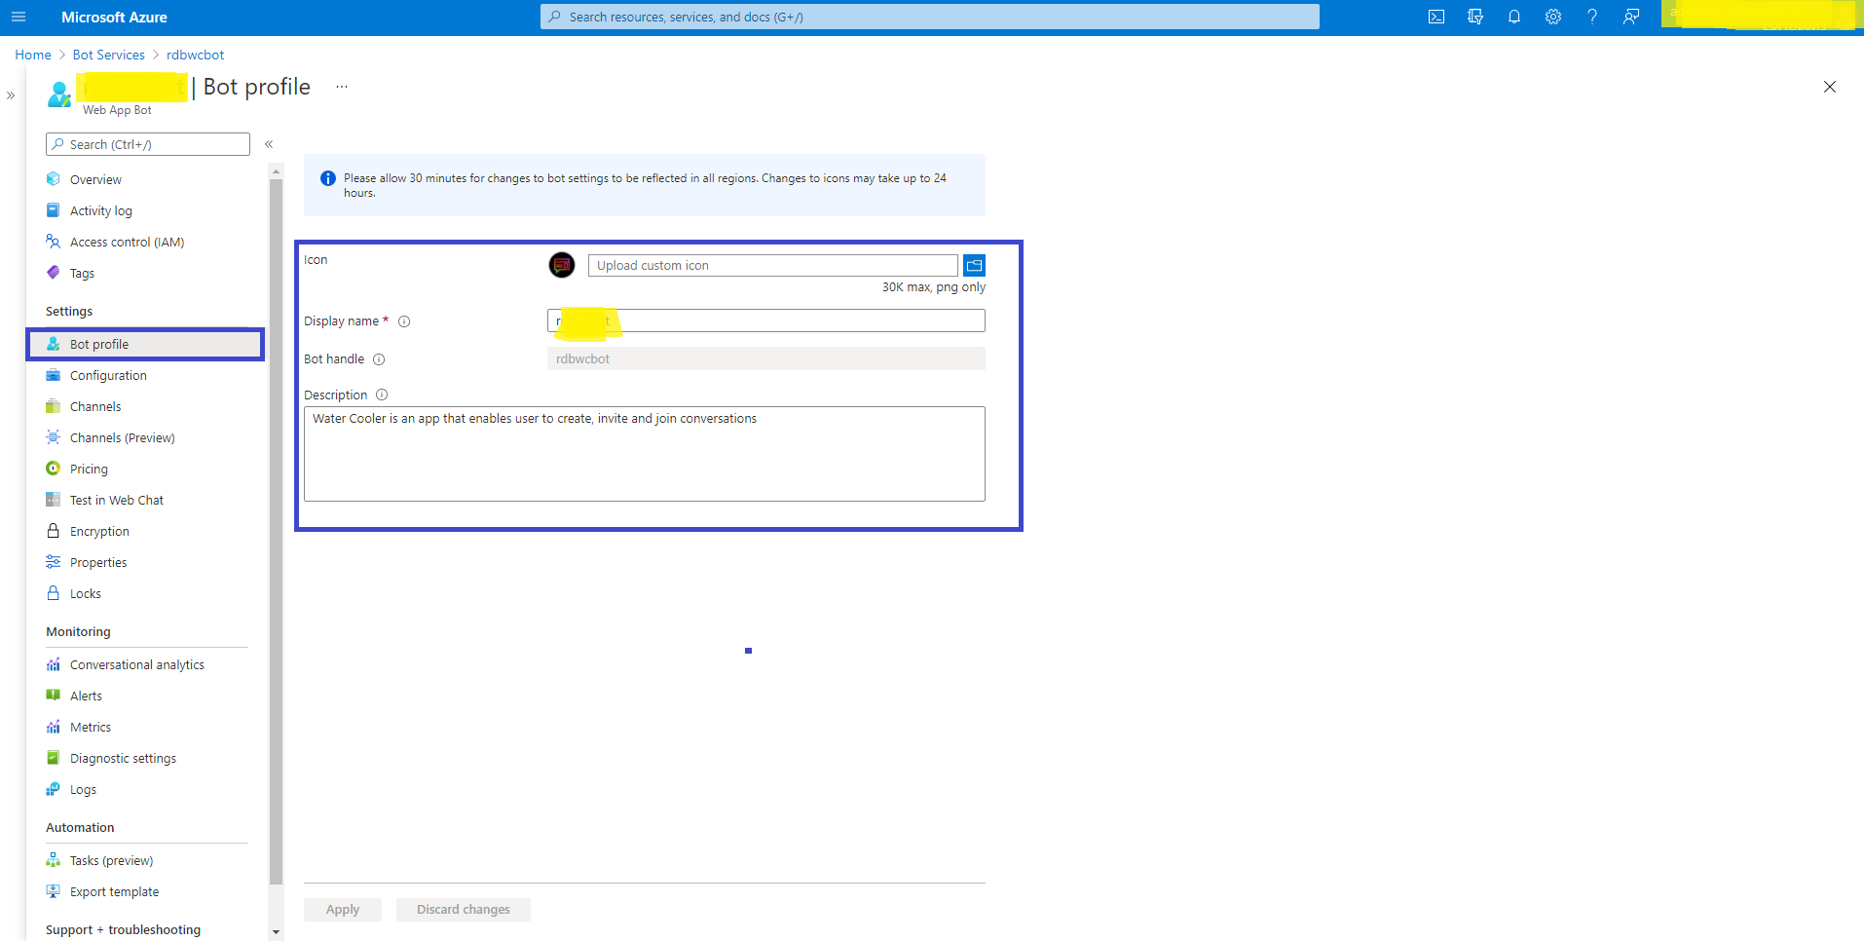
Task: Click the Display name field
Action: coord(766,320)
